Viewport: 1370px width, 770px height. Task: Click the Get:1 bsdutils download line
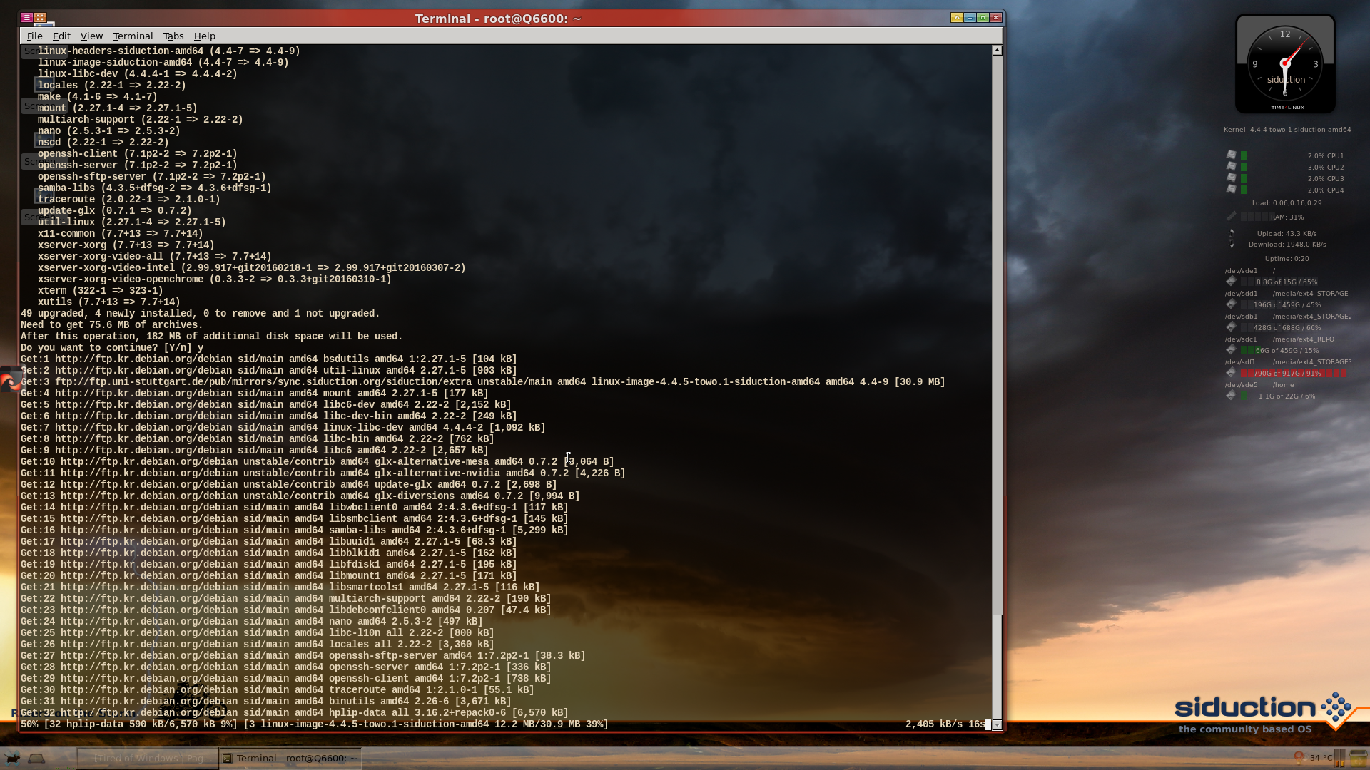point(268,359)
